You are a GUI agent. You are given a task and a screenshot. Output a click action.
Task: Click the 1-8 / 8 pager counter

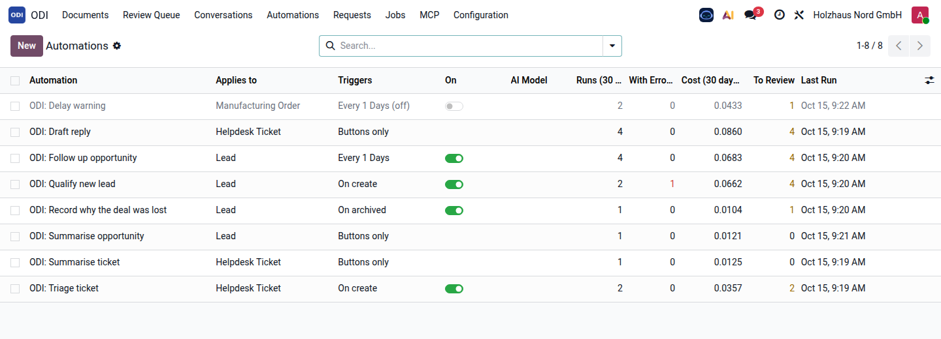click(x=870, y=46)
